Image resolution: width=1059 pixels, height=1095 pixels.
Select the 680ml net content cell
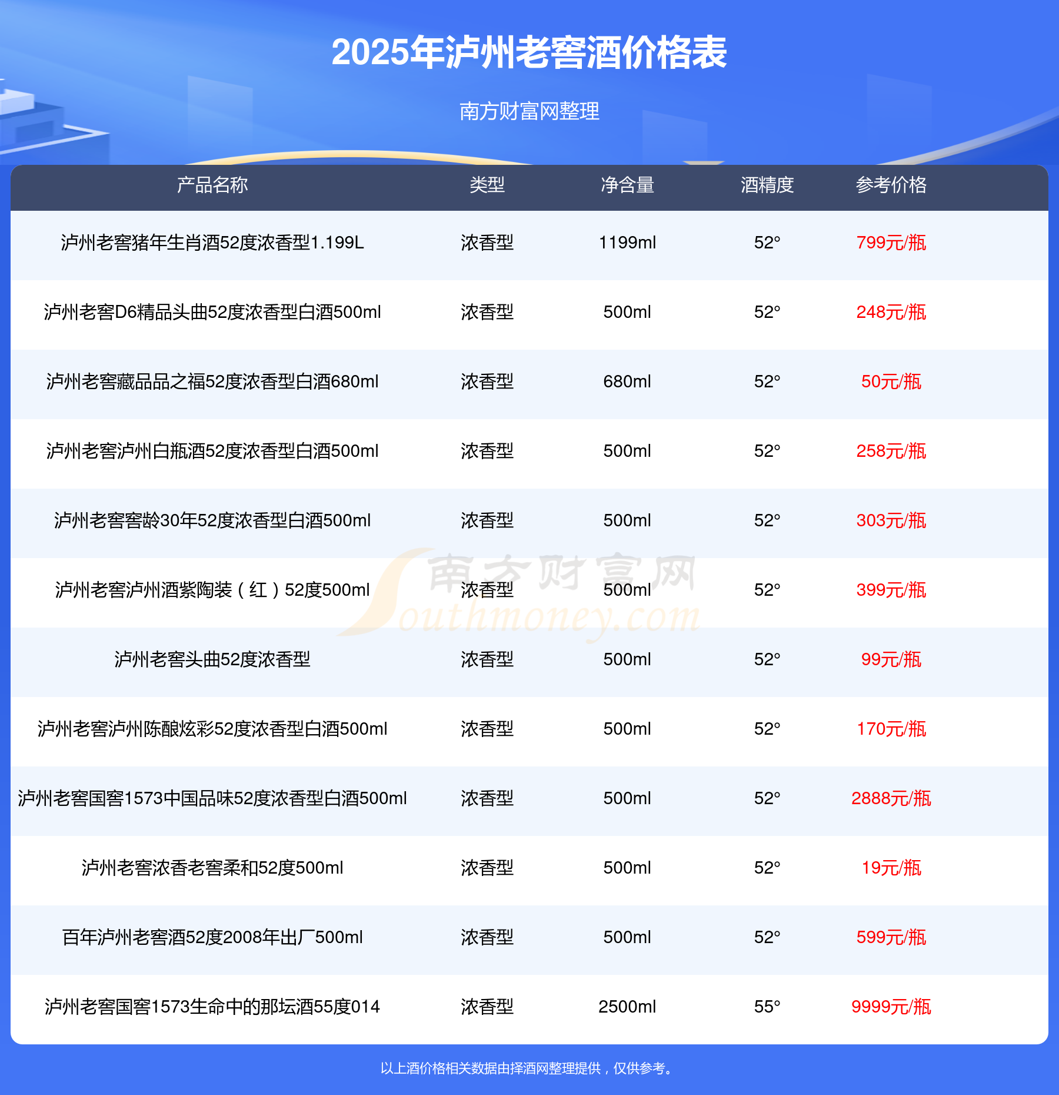627,381
